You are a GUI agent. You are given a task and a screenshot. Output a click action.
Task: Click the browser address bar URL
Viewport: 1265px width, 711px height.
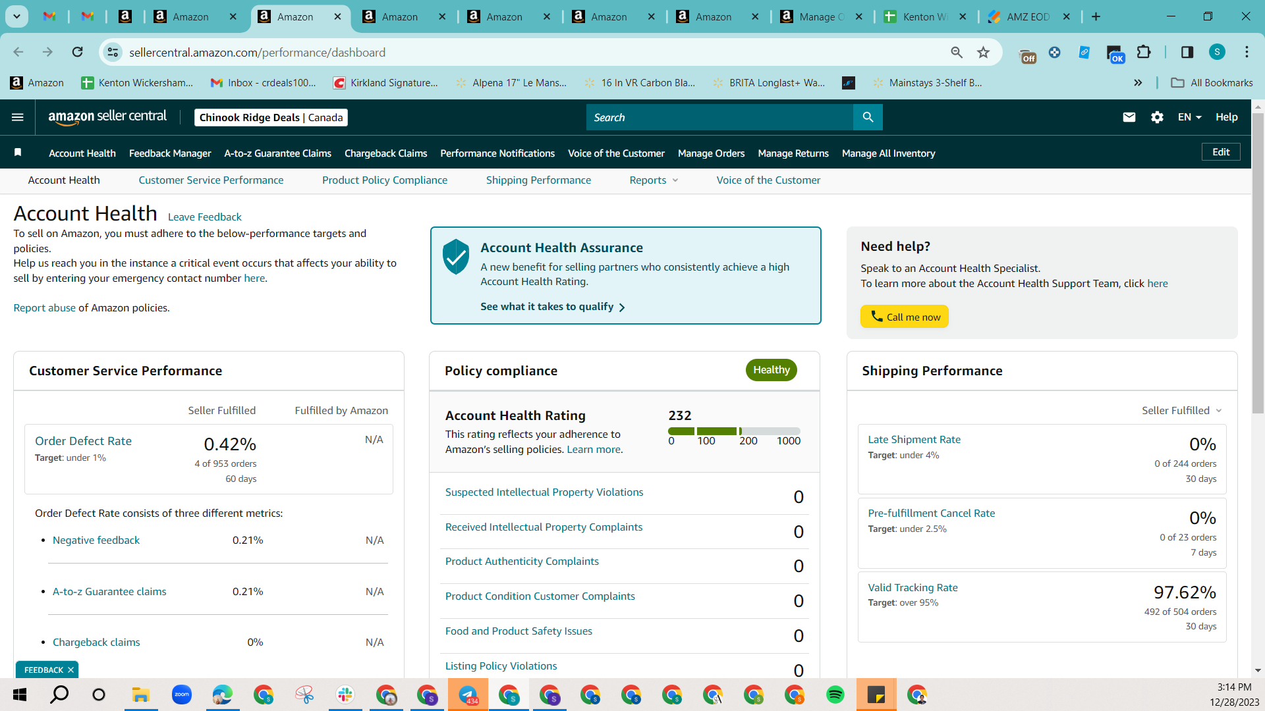[257, 53]
